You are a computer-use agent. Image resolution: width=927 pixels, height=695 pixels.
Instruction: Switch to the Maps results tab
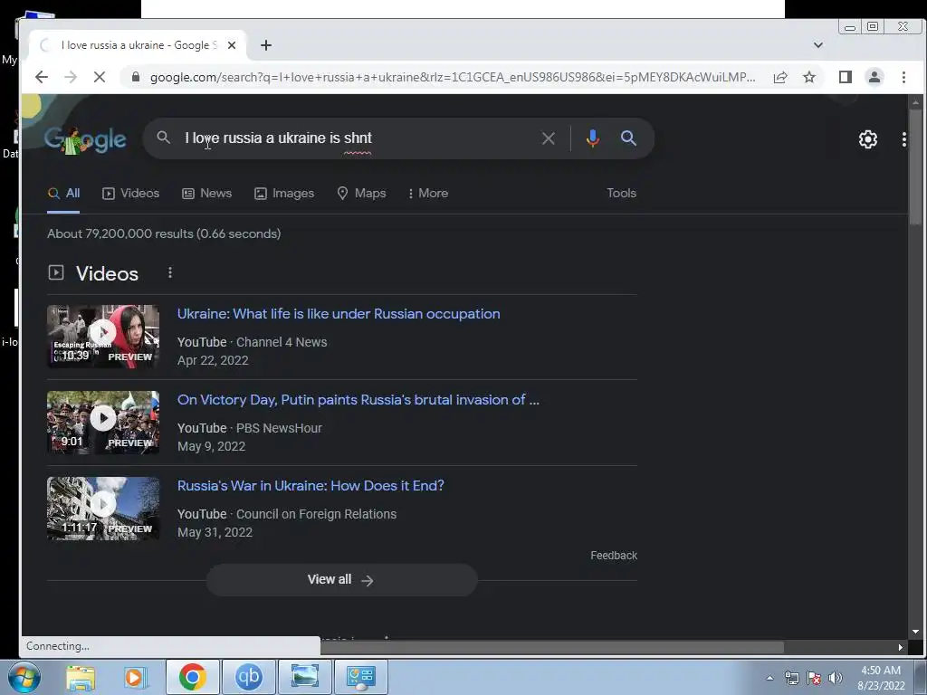coord(361,194)
